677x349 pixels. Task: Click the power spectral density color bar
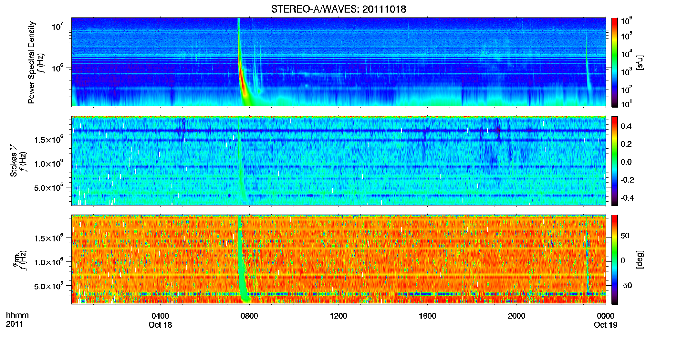[x=615, y=62]
